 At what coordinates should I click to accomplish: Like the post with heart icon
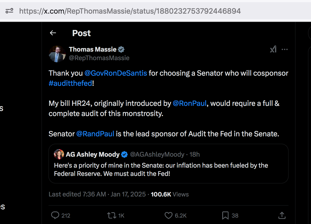click(168, 215)
